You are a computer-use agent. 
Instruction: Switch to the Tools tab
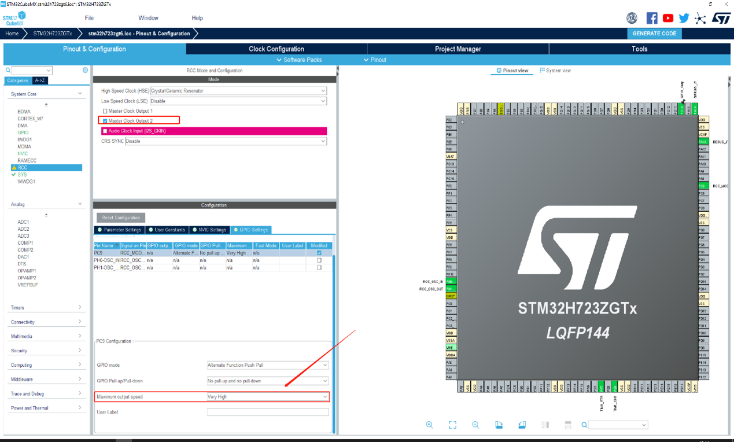640,49
